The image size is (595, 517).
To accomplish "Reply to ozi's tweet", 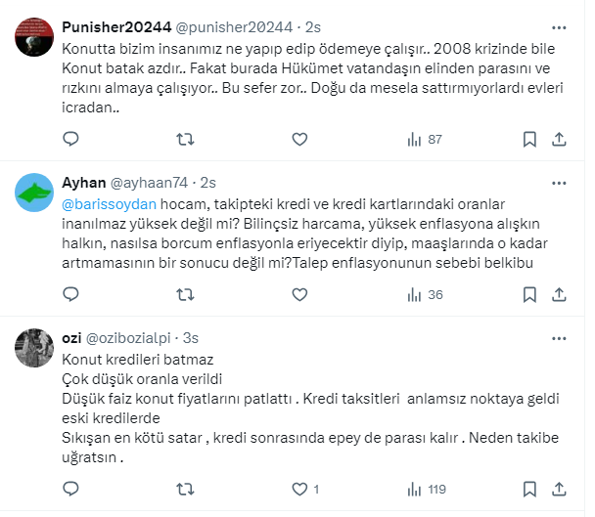I will click(70, 488).
